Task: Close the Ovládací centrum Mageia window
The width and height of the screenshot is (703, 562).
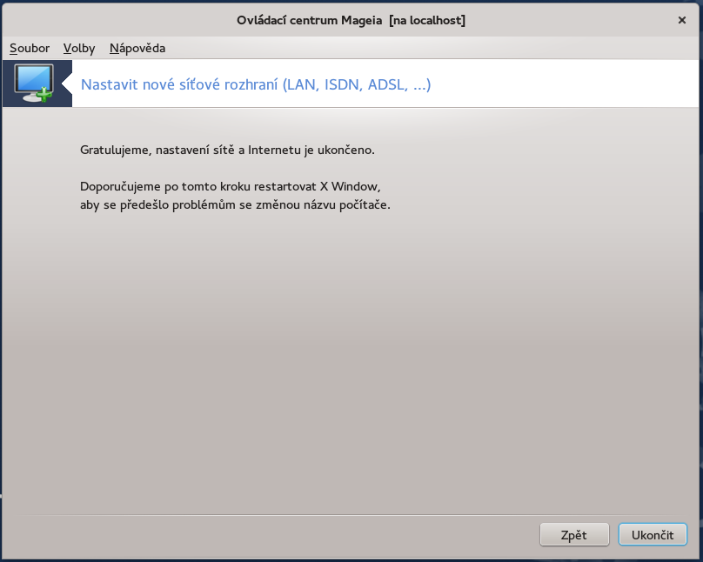Action: click(682, 20)
